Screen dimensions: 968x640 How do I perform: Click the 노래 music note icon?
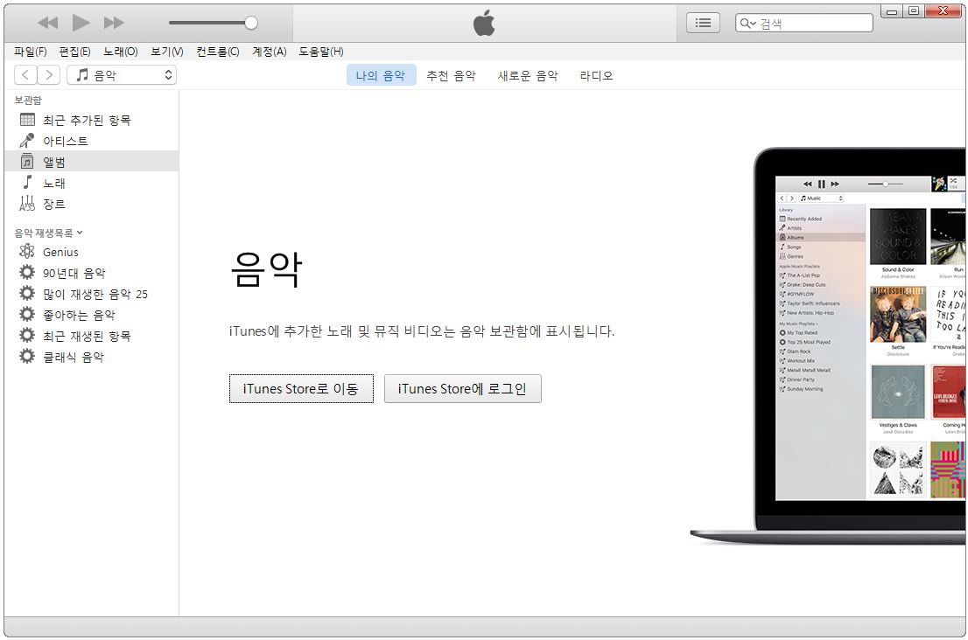click(27, 183)
